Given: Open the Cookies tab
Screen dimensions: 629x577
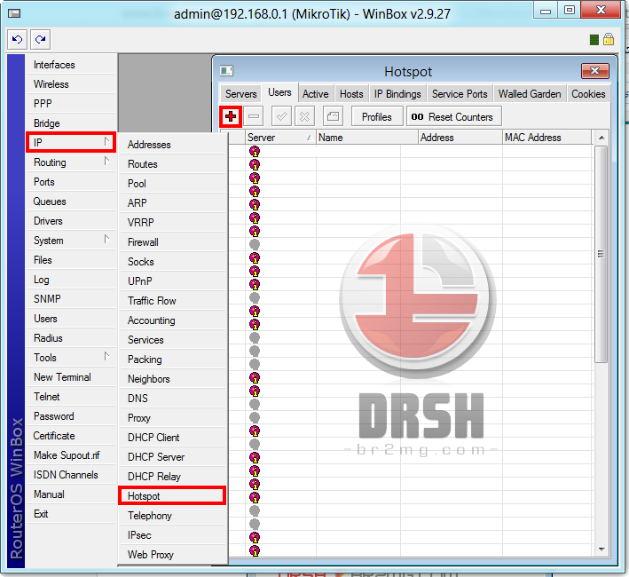Looking at the screenshot, I should tap(588, 94).
